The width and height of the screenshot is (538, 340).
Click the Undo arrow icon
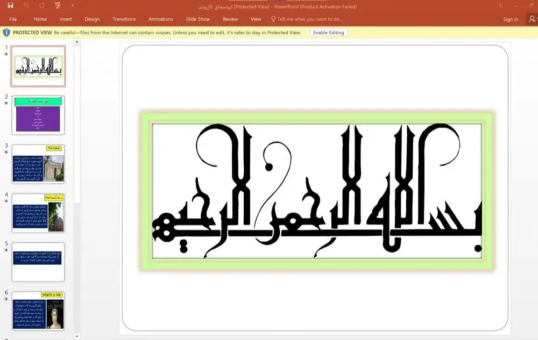pos(26,6)
